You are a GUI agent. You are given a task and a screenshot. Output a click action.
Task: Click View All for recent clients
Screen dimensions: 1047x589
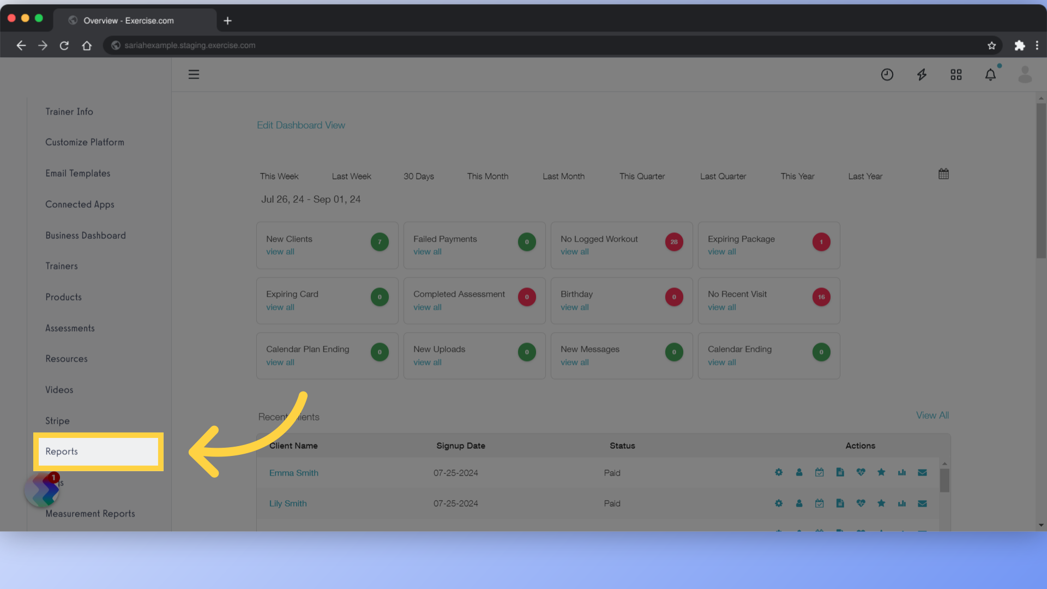coord(932,416)
